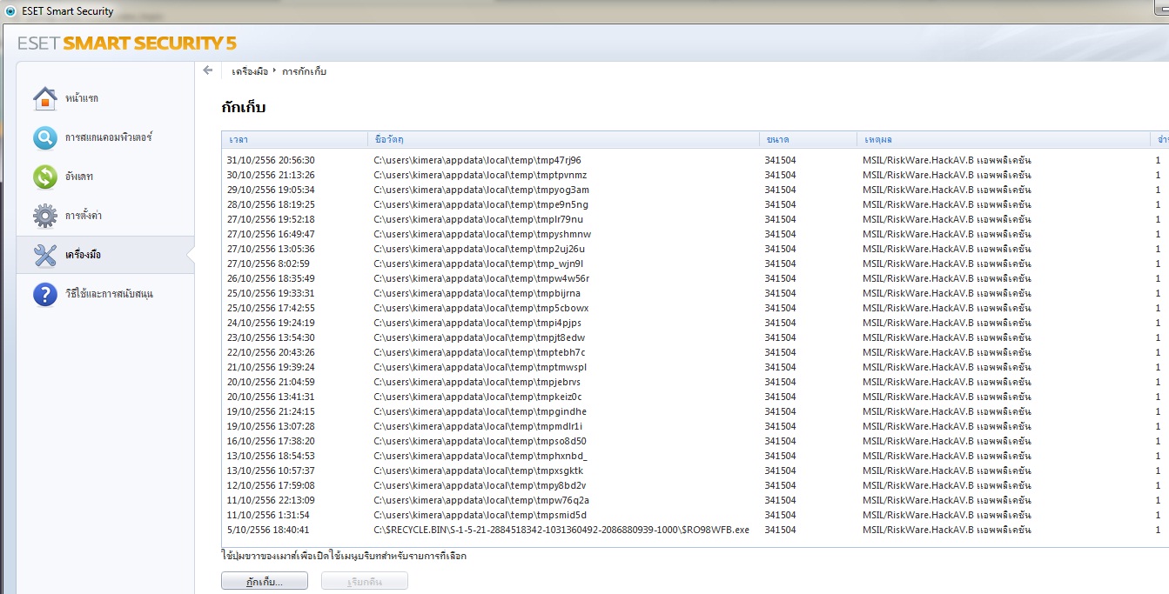The height and width of the screenshot is (594, 1169).
Task: Select row with file tmpso8d50
Action: tap(695, 441)
